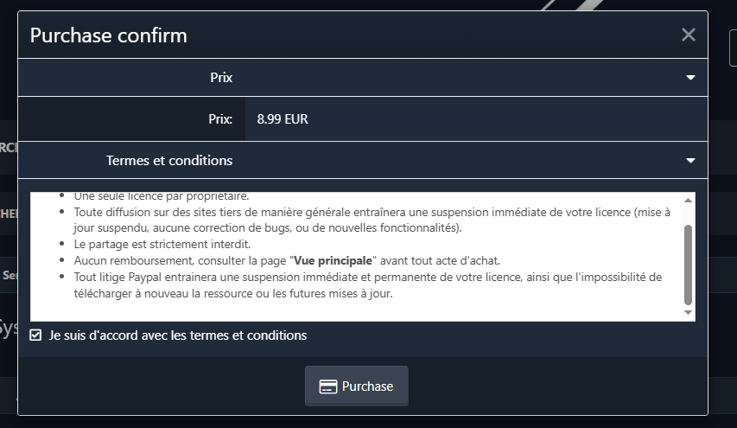Click the Prix section header title
This screenshot has height=428, width=737.
[221, 78]
